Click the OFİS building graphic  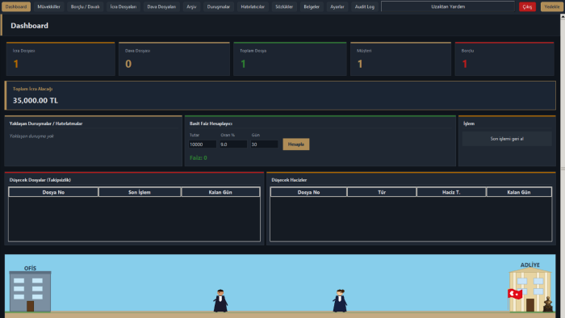coord(31,291)
